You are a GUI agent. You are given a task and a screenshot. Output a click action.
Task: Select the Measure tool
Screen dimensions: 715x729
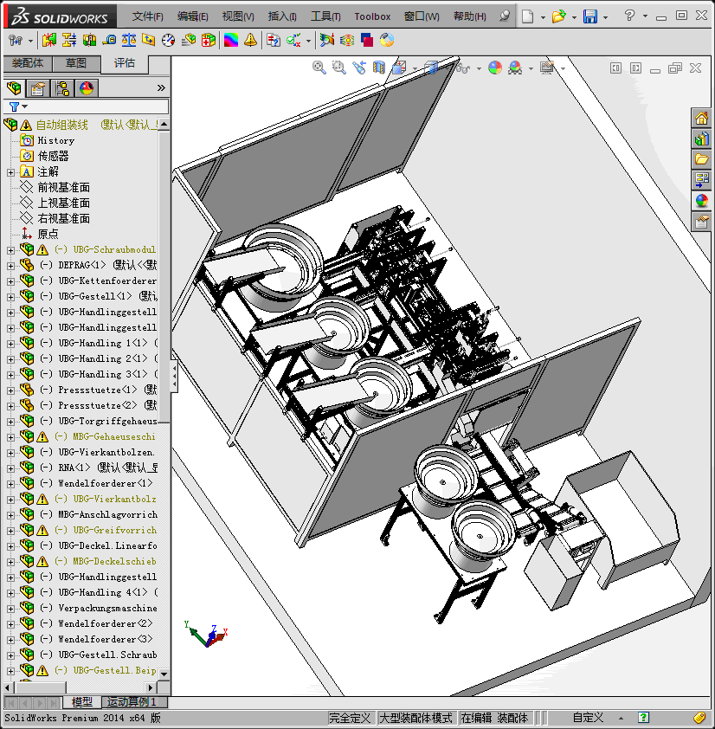coord(109,41)
